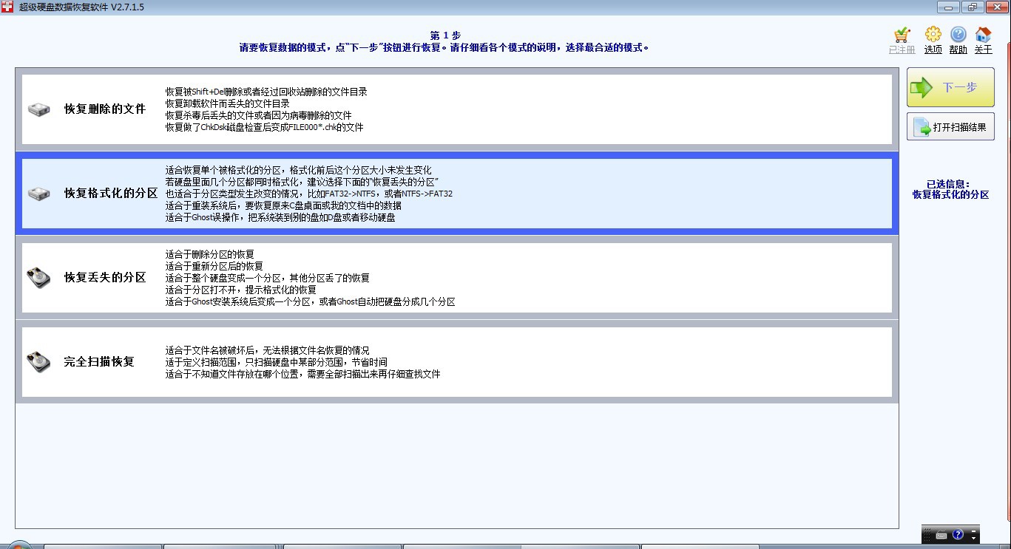The image size is (1011, 549).
Task: Pick the 完全扫描恢复 mode option
Action: point(99,362)
